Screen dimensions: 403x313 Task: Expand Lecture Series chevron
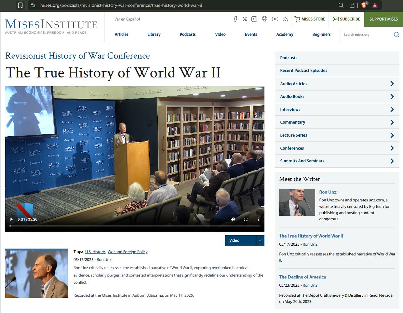[392, 135]
